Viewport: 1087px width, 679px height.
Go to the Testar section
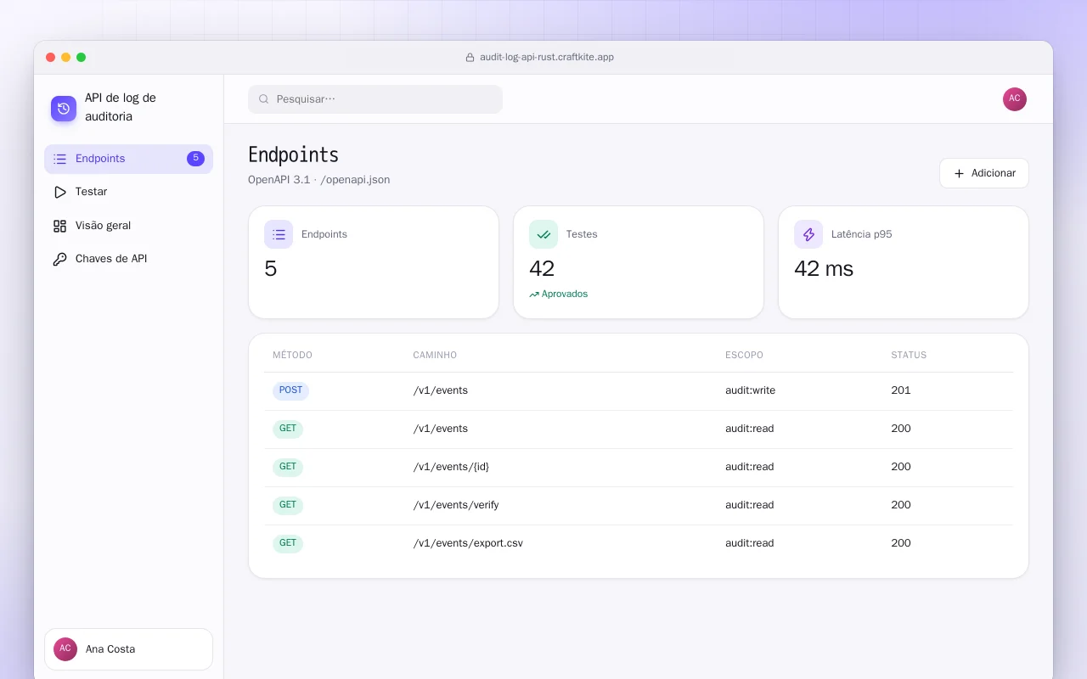pyautogui.click(x=128, y=192)
